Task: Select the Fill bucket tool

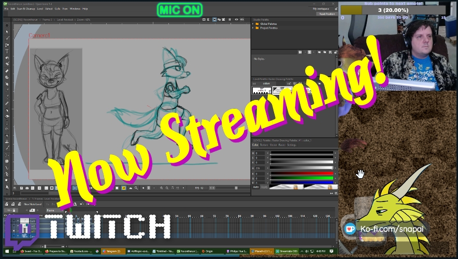Action: (x=7, y=58)
